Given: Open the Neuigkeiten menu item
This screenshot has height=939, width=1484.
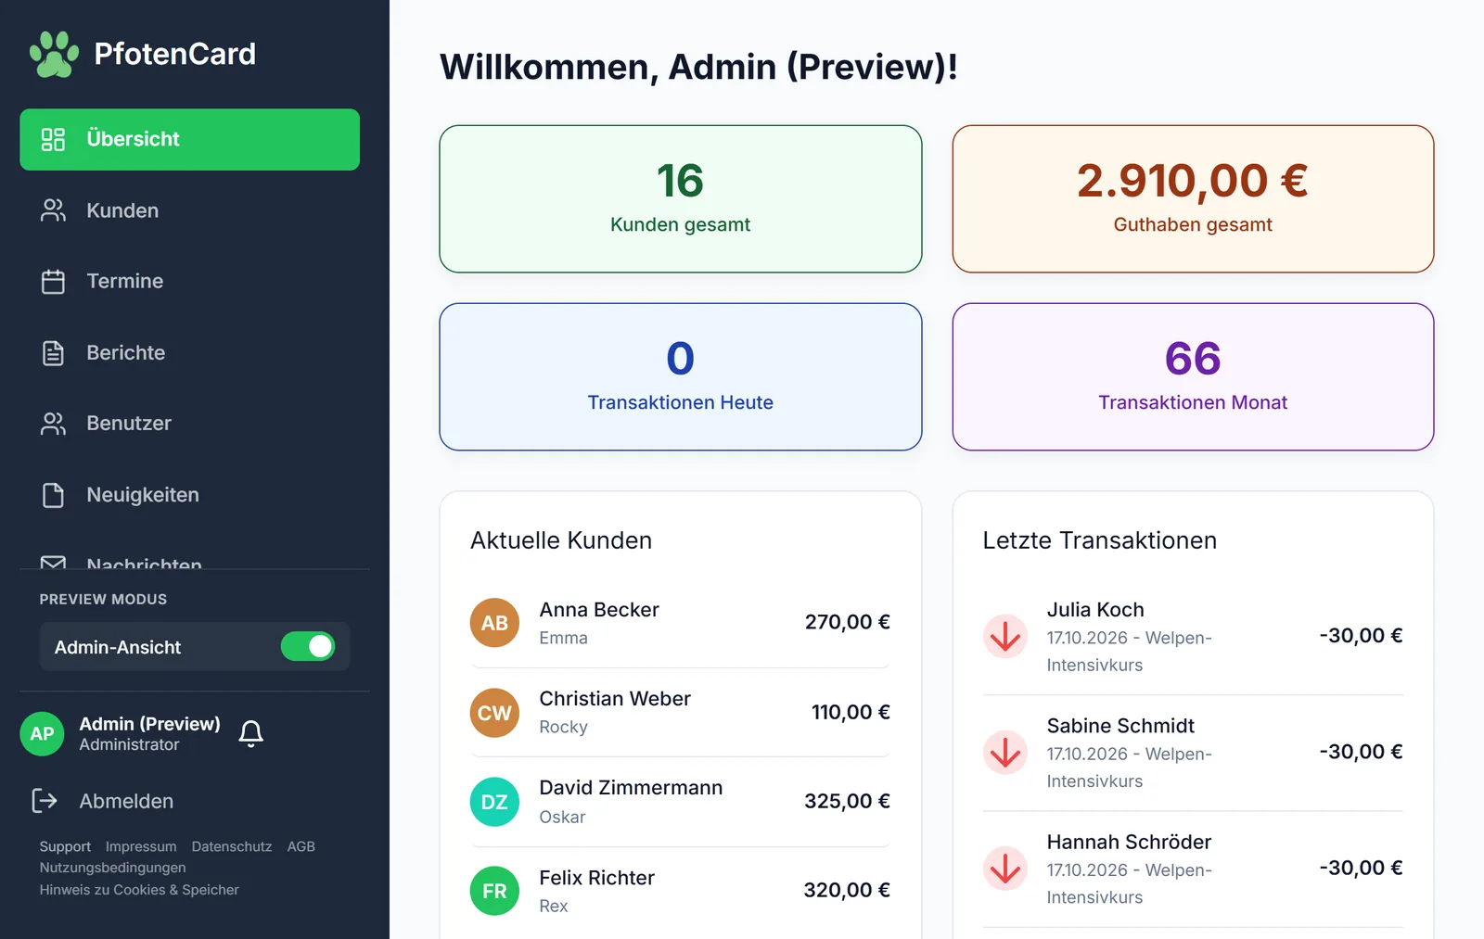Looking at the screenshot, I should pyautogui.click(x=189, y=495).
